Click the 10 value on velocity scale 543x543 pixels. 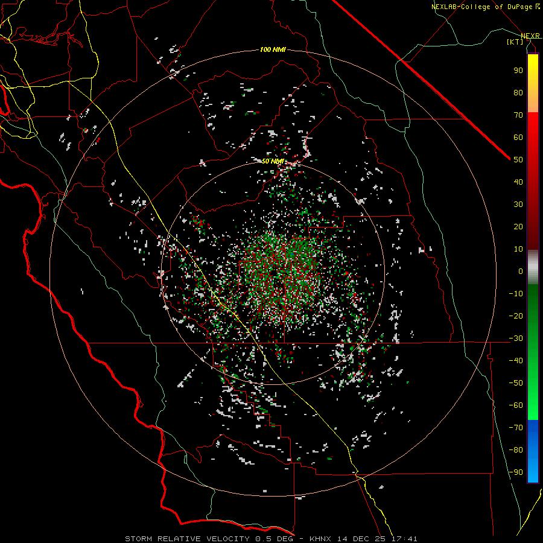pos(518,249)
